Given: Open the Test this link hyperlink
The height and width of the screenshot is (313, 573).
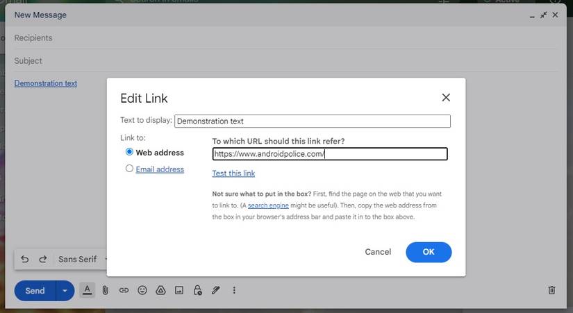Looking at the screenshot, I should [x=233, y=174].
